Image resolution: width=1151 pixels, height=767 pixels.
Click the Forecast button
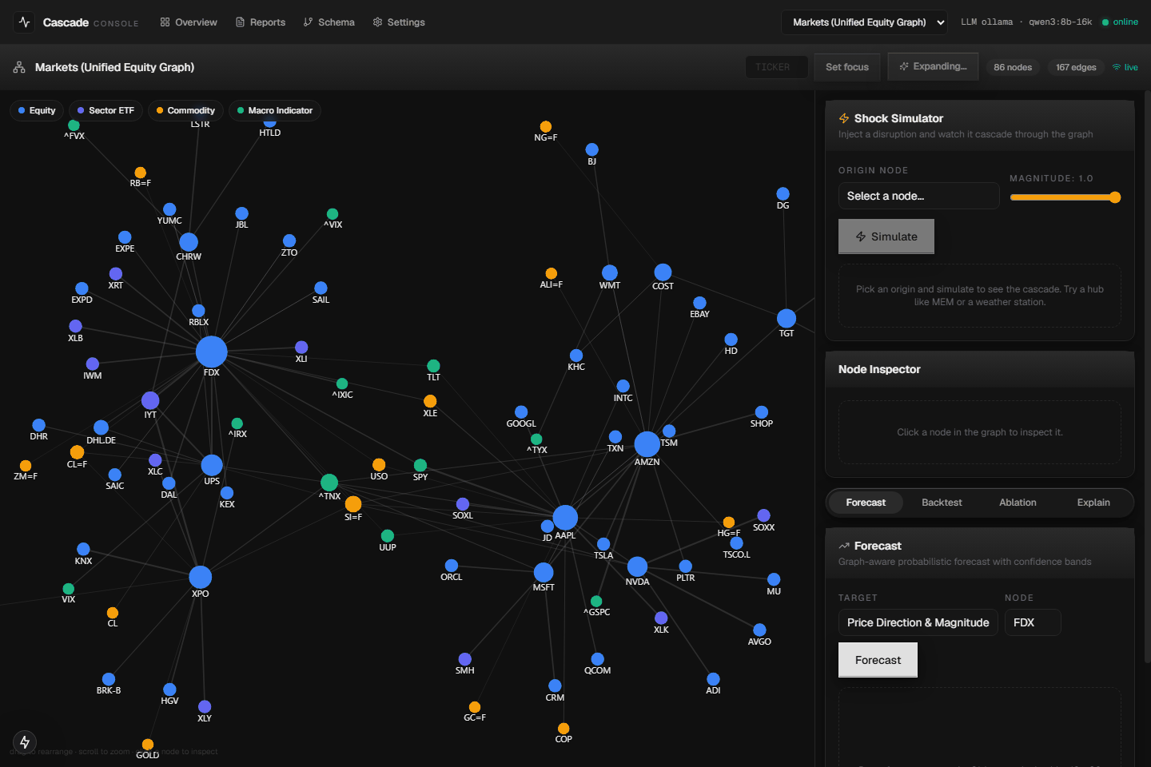coord(878,660)
